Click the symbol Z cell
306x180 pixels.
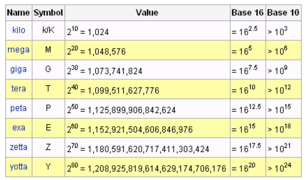point(48,147)
